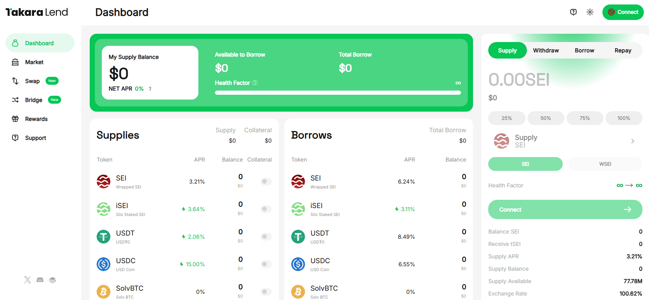Toggle collateral switch for USDT supply
This screenshot has height=300, width=649.
[x=266, y=237]
